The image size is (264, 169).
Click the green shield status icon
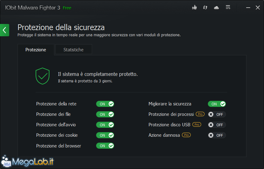point(42,76)
